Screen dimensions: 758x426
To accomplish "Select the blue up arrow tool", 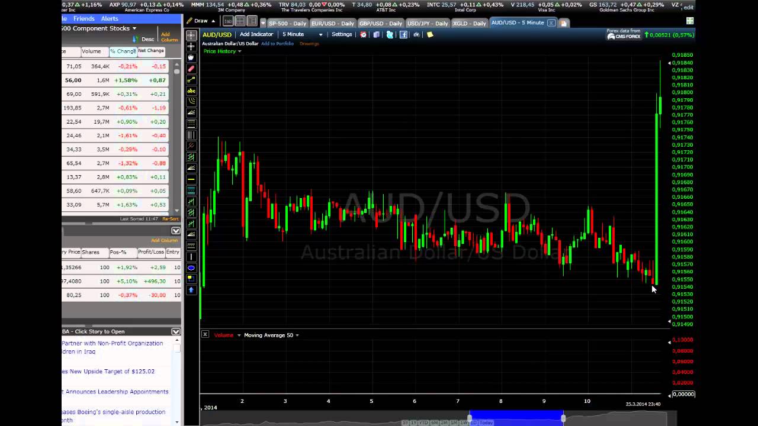I will [191, 290].
